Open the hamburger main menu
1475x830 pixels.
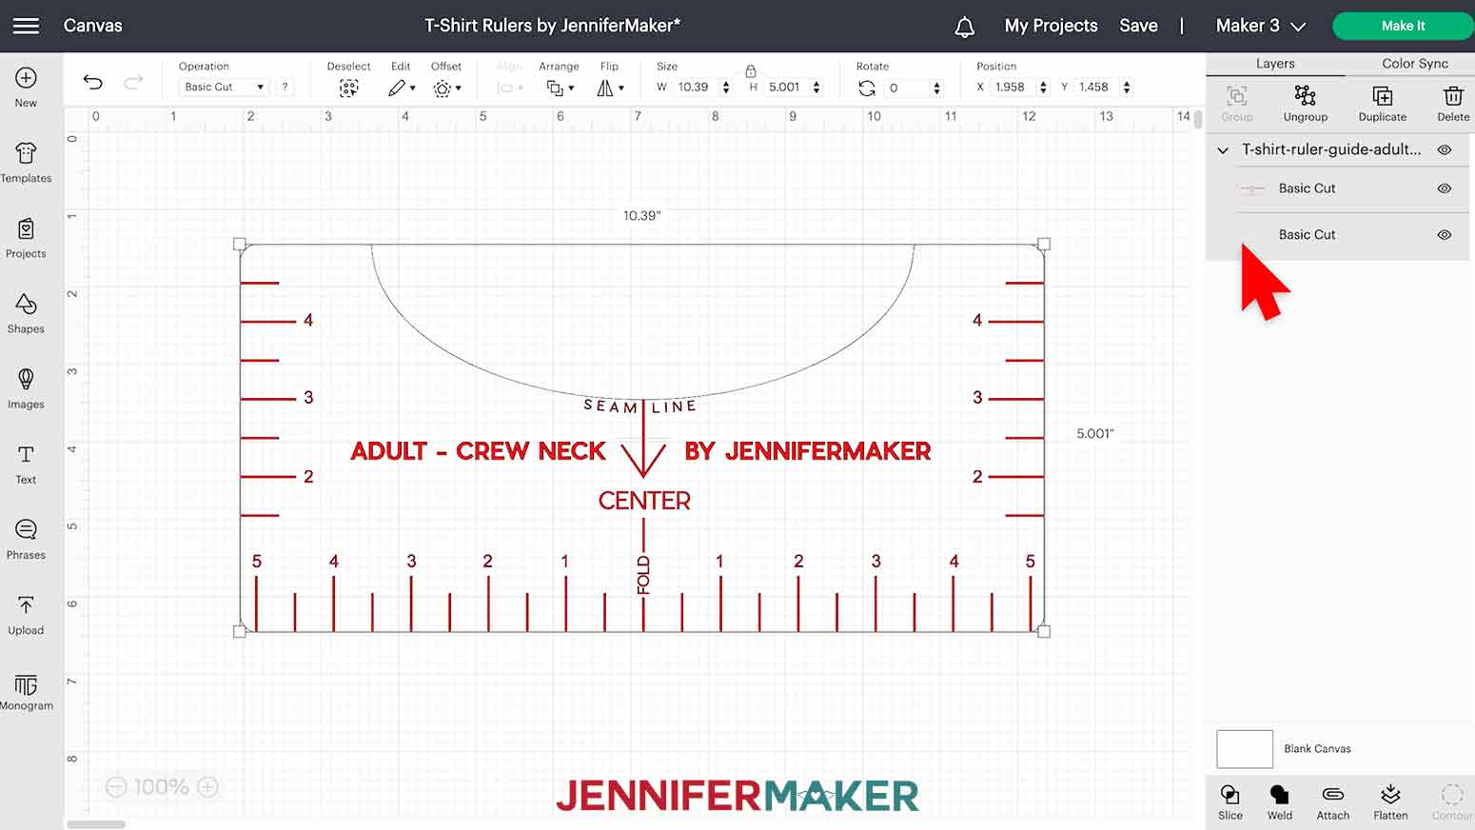point(26,26)
